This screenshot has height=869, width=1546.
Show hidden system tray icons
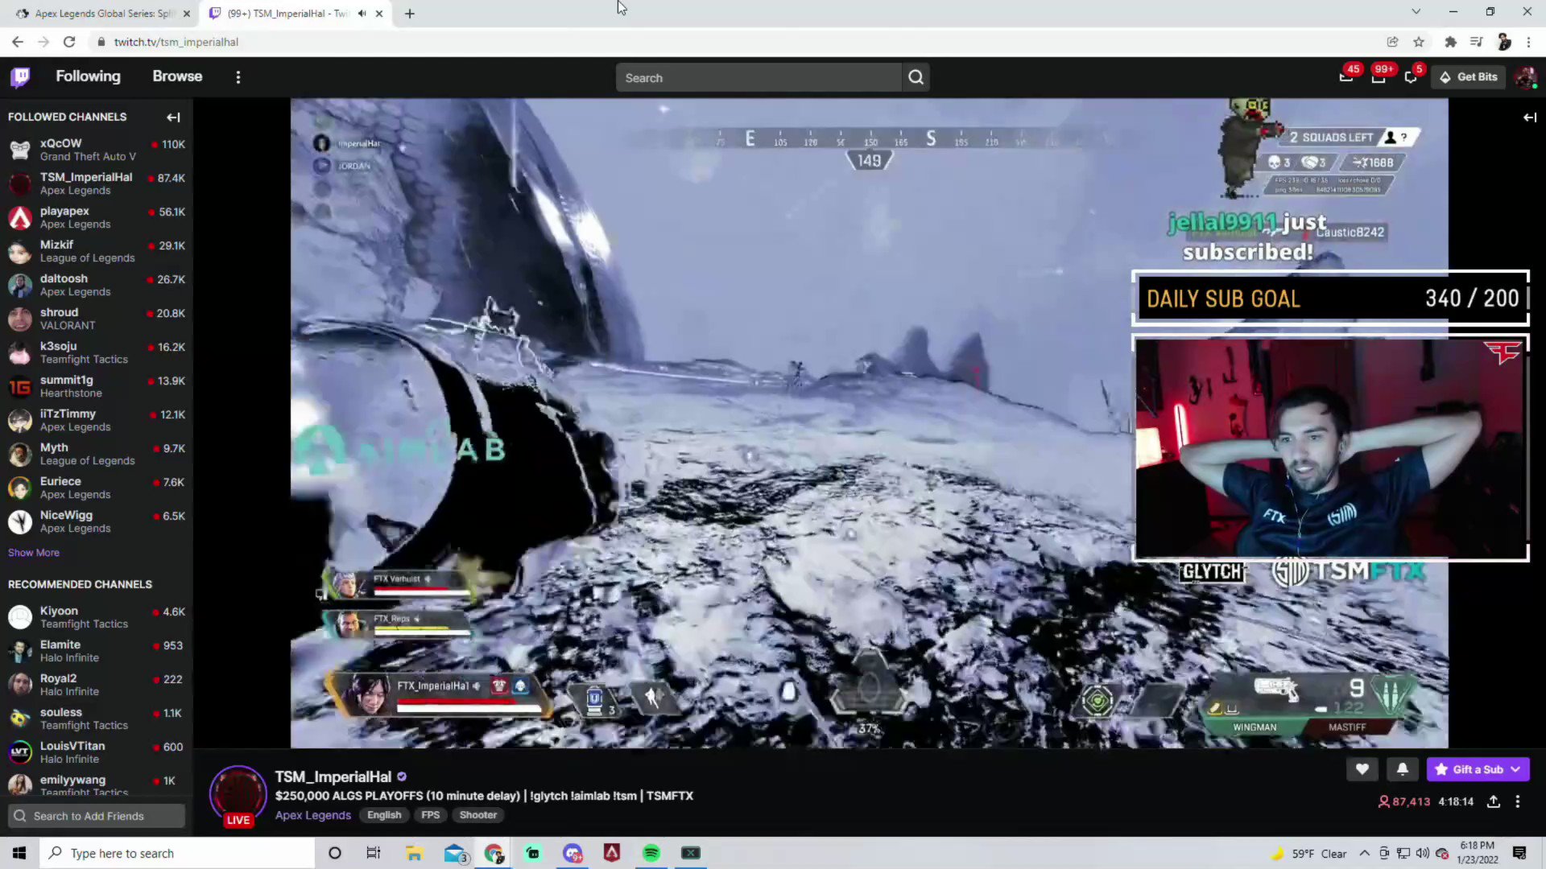[x=1364, y=854]
